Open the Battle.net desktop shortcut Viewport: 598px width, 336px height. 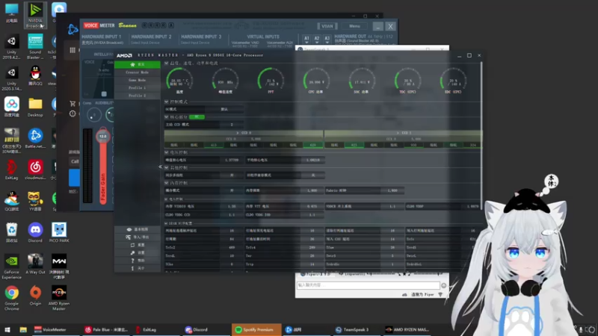point(35,138)
